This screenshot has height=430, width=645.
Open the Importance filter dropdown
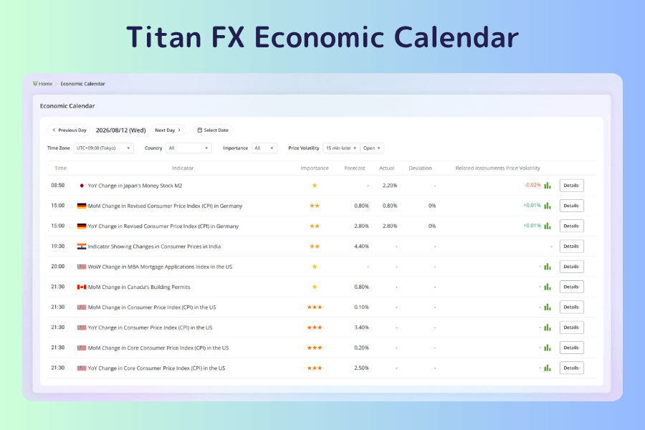[264, 148]
